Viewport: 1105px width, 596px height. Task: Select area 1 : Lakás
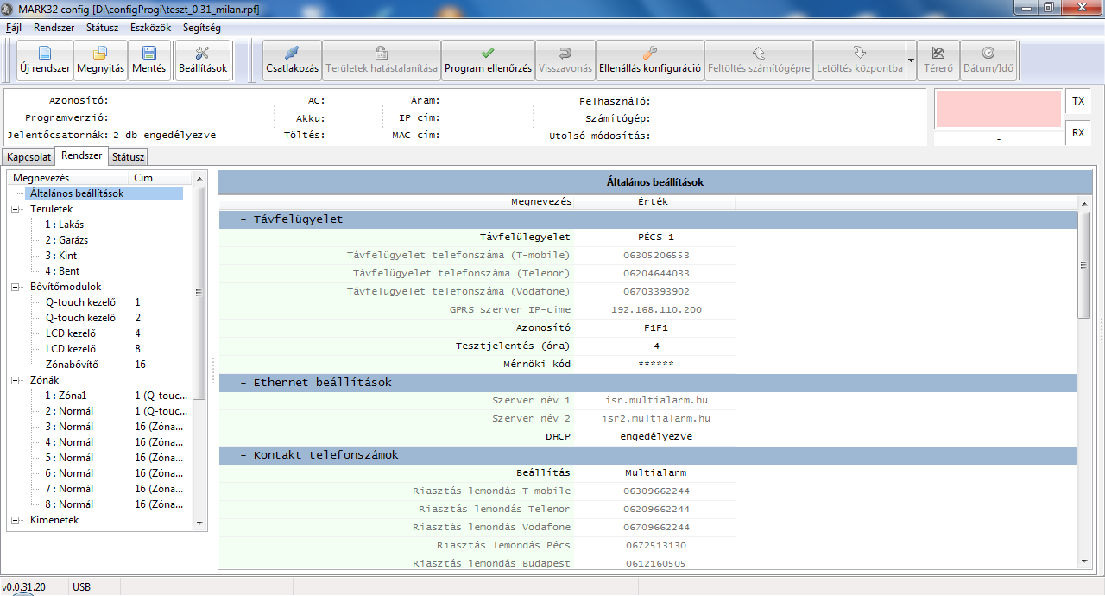coord(64,225)
